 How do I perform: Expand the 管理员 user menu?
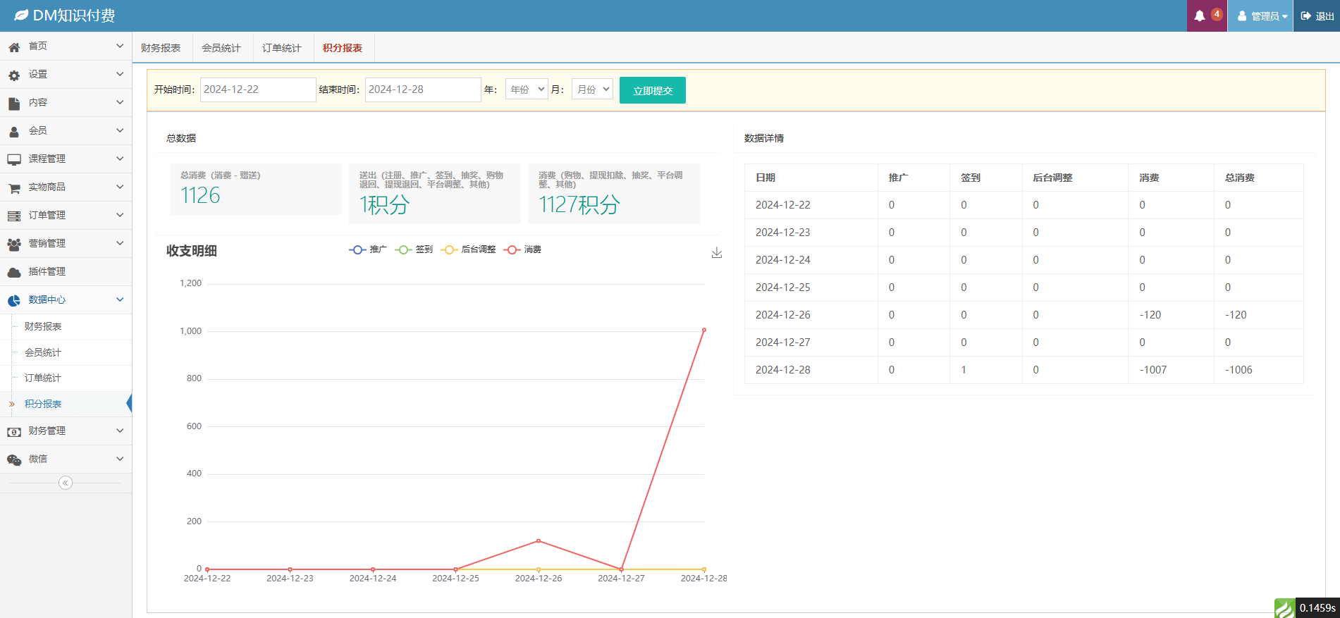[1261, 16]
